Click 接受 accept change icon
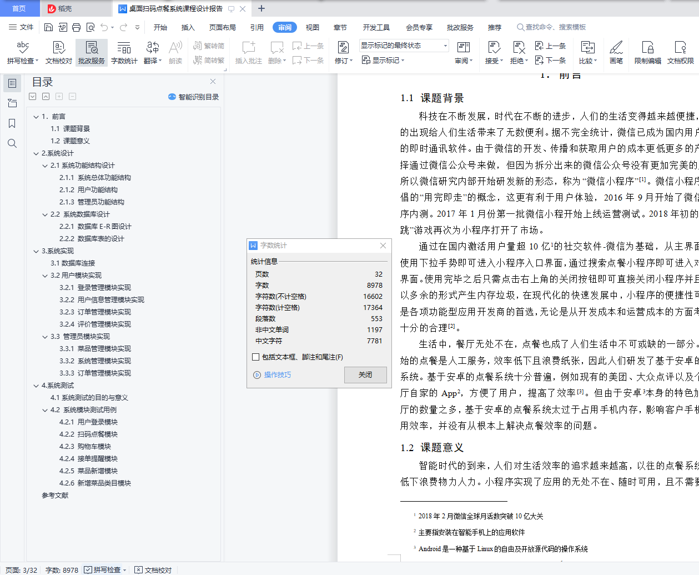The image size is (699, 575). [494, 48]
